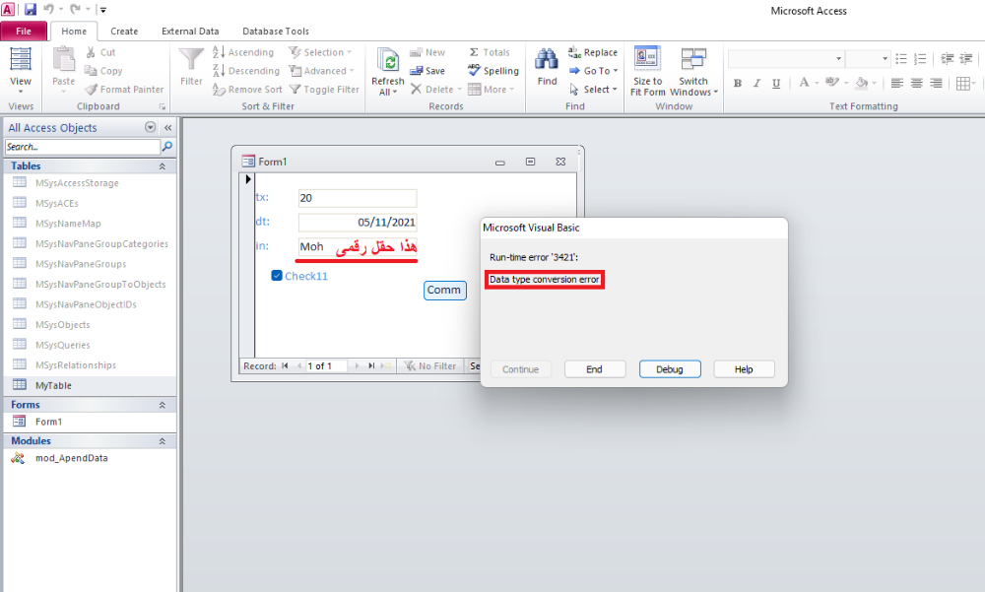Click the tx field containing 20

(x=358, y=198)
